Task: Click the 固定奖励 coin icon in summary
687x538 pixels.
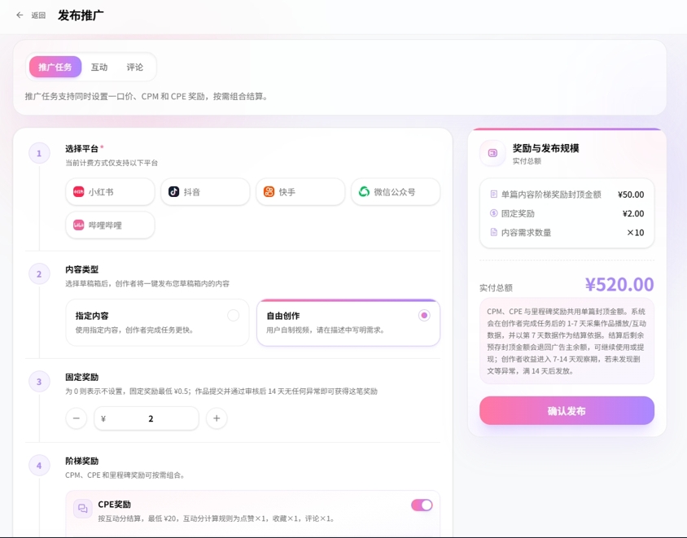Action: point(494,213)
